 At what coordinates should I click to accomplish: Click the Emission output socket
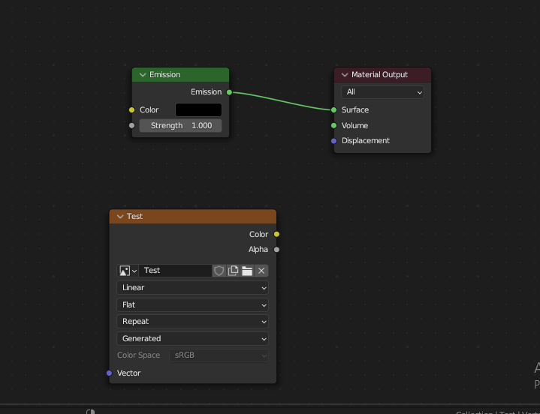pyautogui.click(x=229, y=92)
